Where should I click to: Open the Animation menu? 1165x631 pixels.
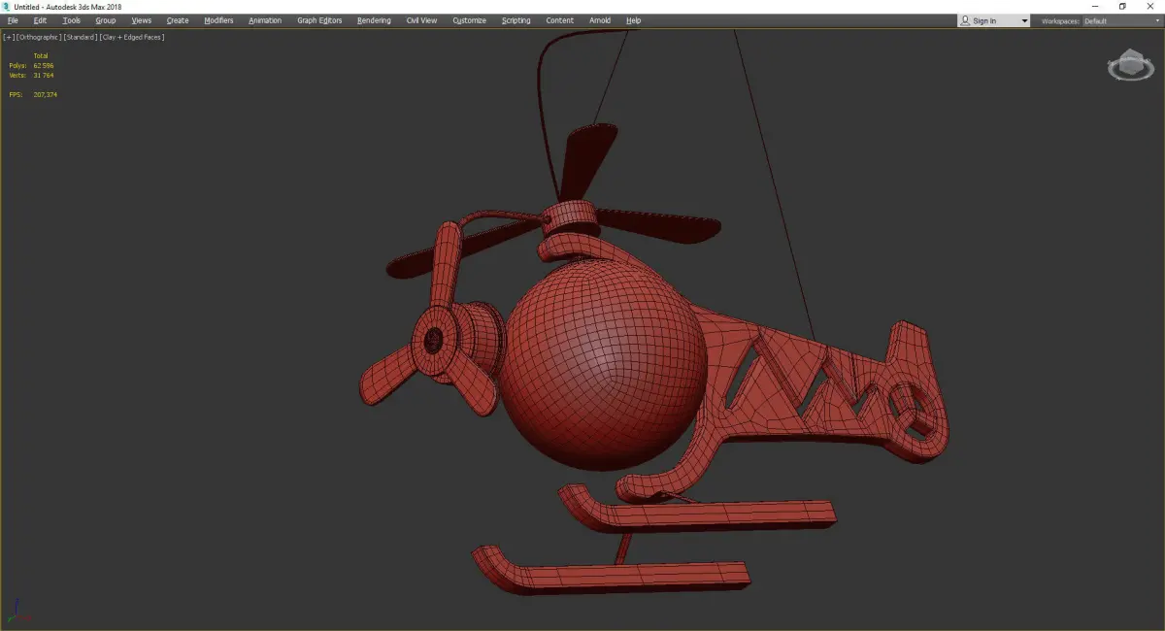point(265,20)
